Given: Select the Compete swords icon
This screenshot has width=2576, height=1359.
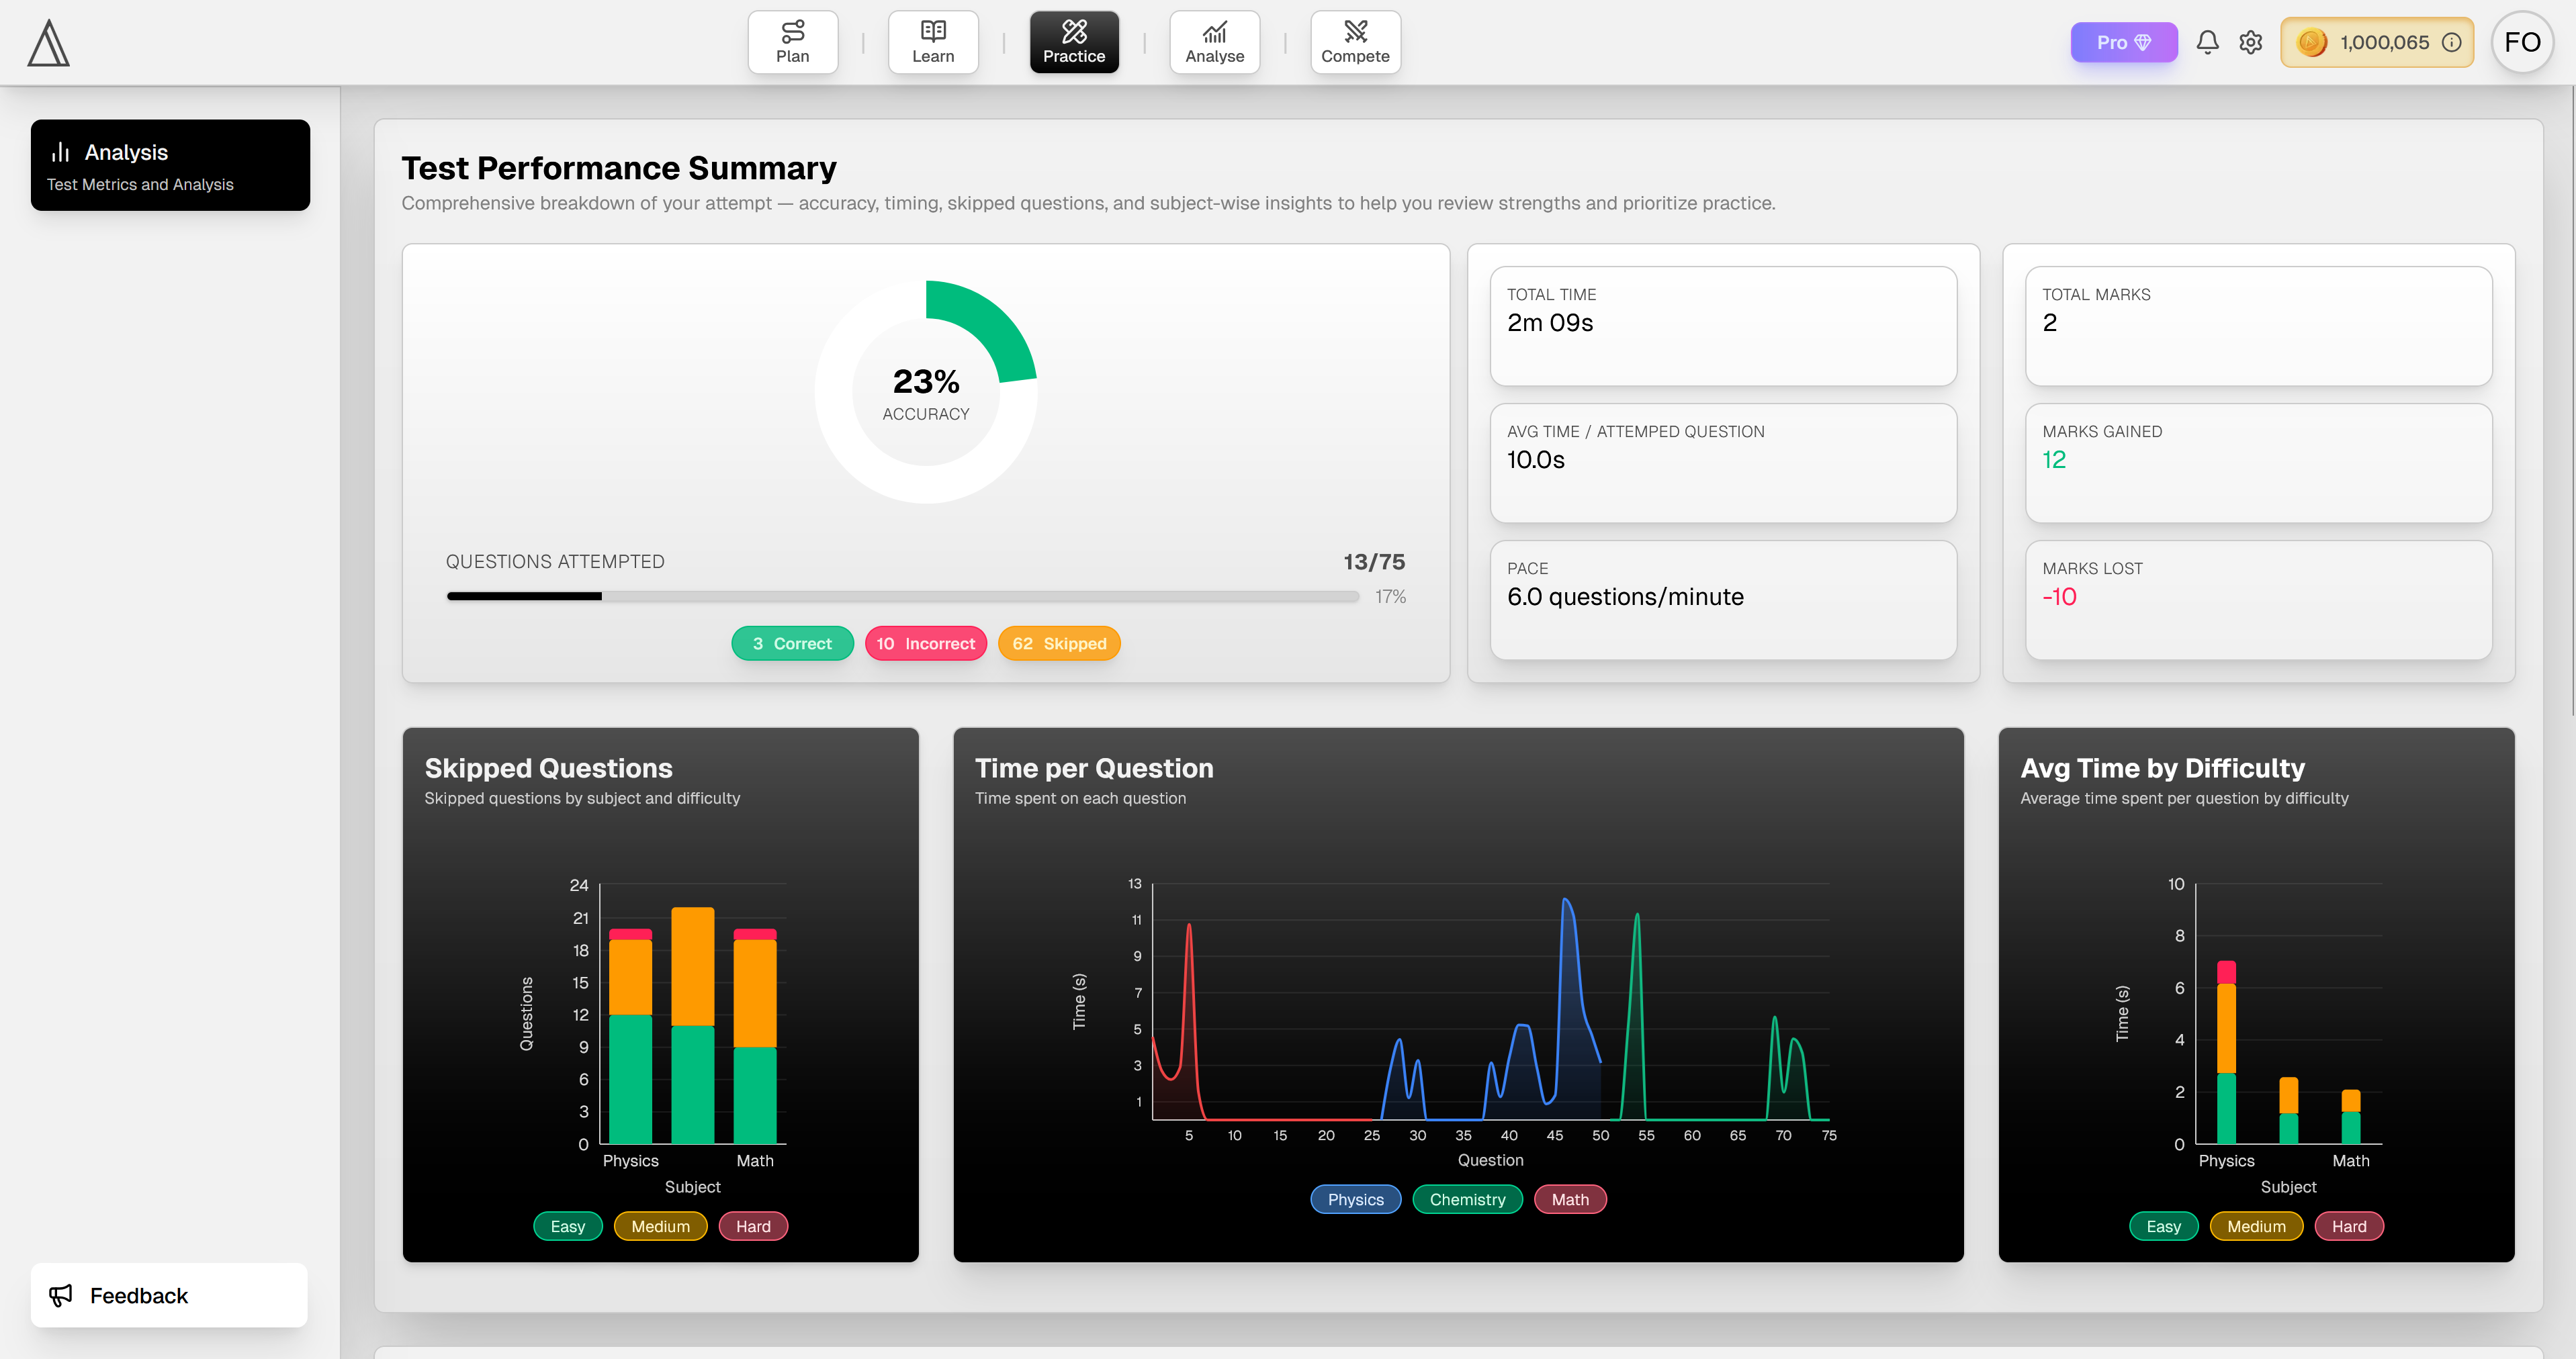Looking at the screenshot, I should tap(1355, 31).
